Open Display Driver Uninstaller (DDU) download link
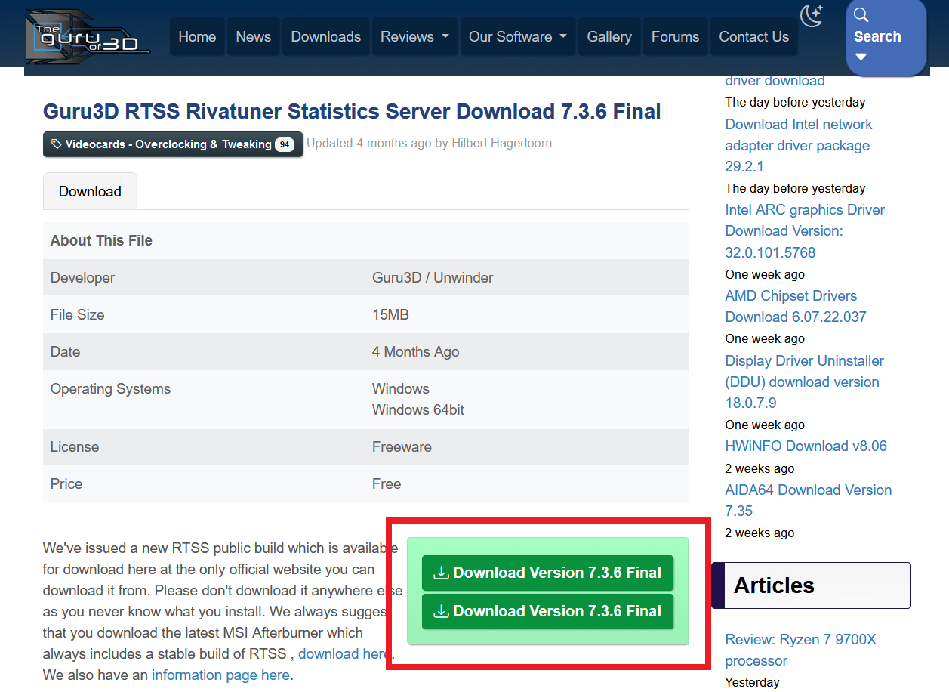 click(805, 382)
